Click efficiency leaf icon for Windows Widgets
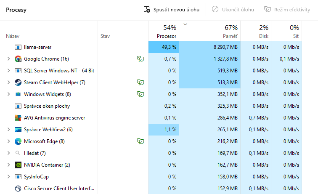318x194 pixels. [140, 94]
